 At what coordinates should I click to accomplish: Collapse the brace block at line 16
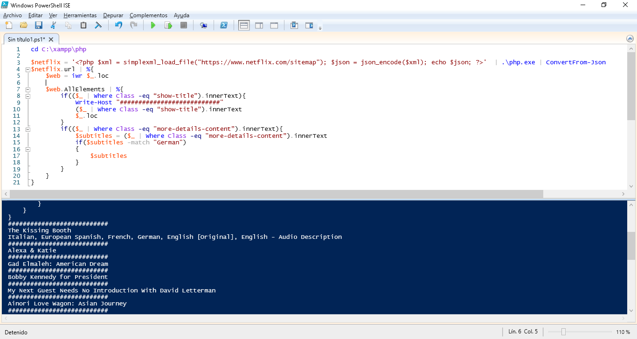click(x=28, y=149)
